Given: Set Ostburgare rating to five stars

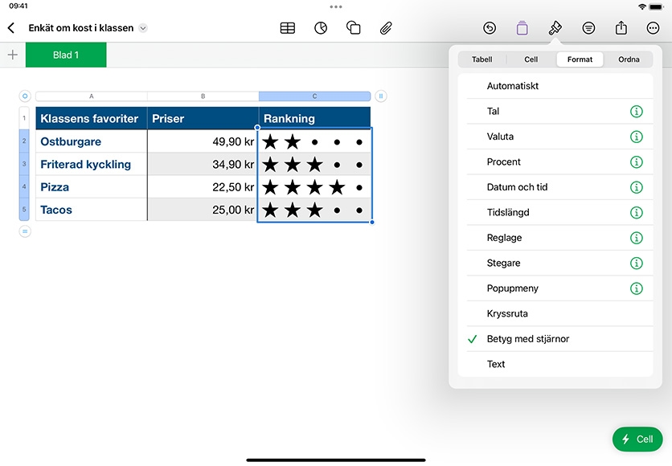Looking at the screenshot, I should click(359, 142).
